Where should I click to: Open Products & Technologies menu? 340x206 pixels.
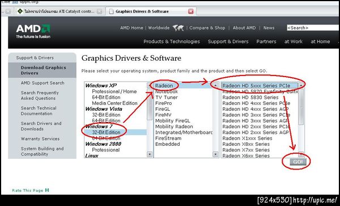[172, 41]
